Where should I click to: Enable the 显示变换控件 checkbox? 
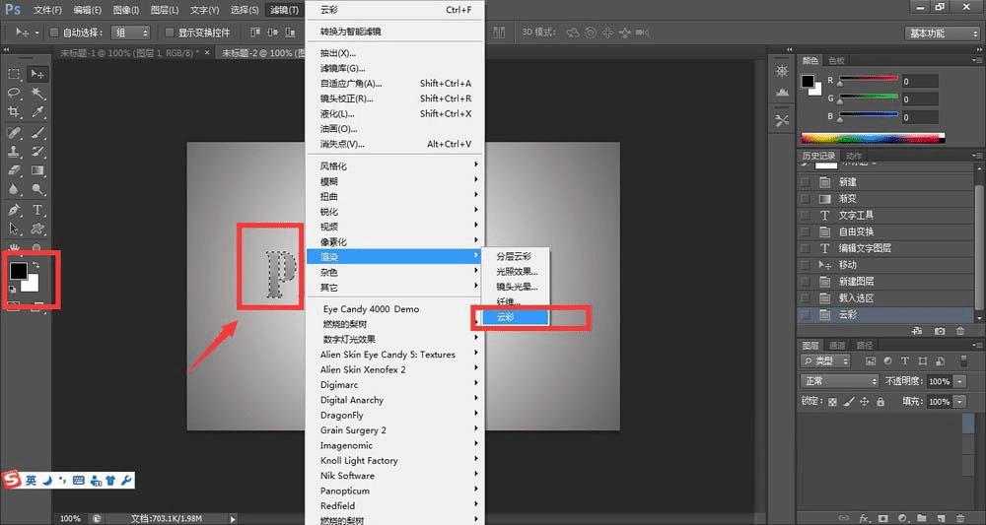[x=170, y=33]
